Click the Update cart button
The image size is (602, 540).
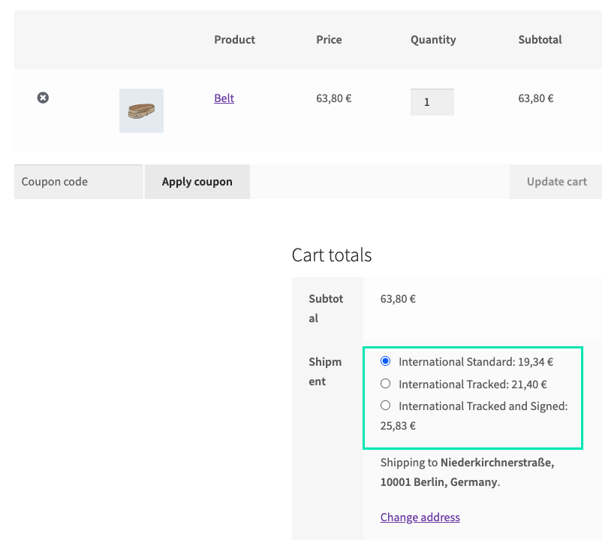coord(556,181)
